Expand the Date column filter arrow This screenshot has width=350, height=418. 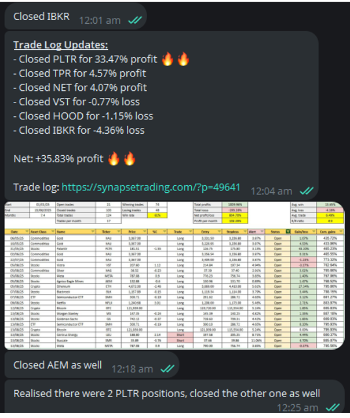27,232
